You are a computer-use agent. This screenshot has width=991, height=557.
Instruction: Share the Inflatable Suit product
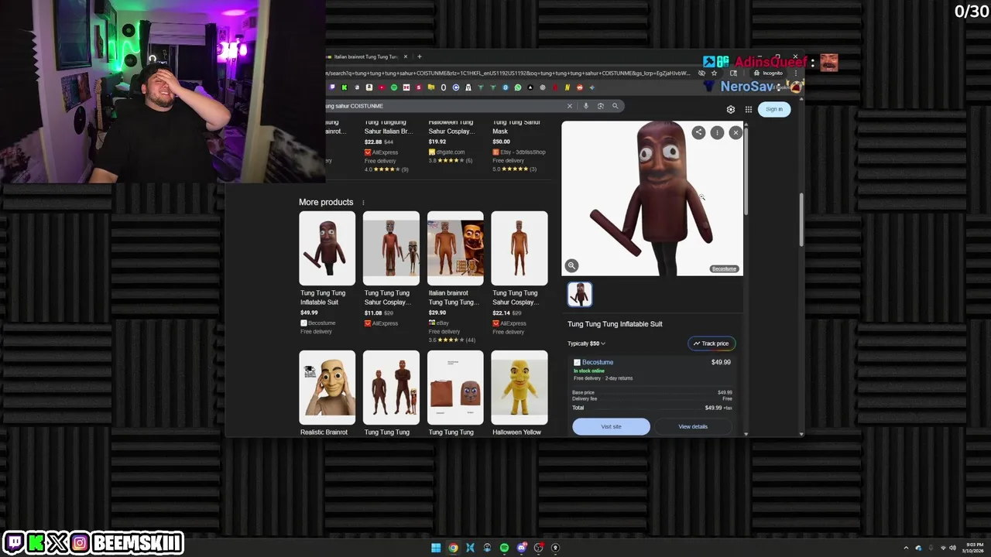698,132
